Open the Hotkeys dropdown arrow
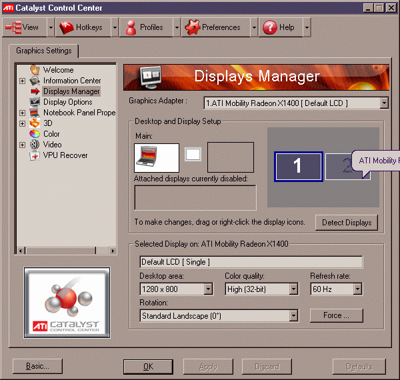400x380 pixels. 115,27
